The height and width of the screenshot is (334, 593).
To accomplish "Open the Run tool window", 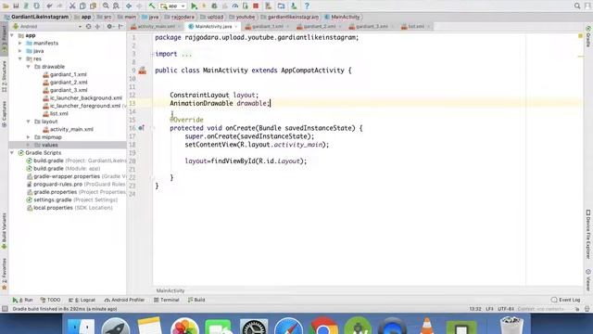I will point(22,300).
